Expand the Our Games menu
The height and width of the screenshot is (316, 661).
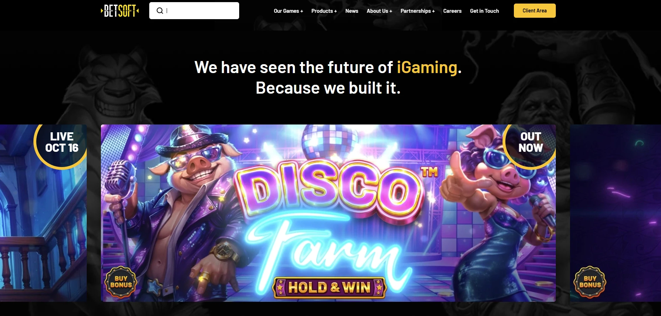click(288, 11)
